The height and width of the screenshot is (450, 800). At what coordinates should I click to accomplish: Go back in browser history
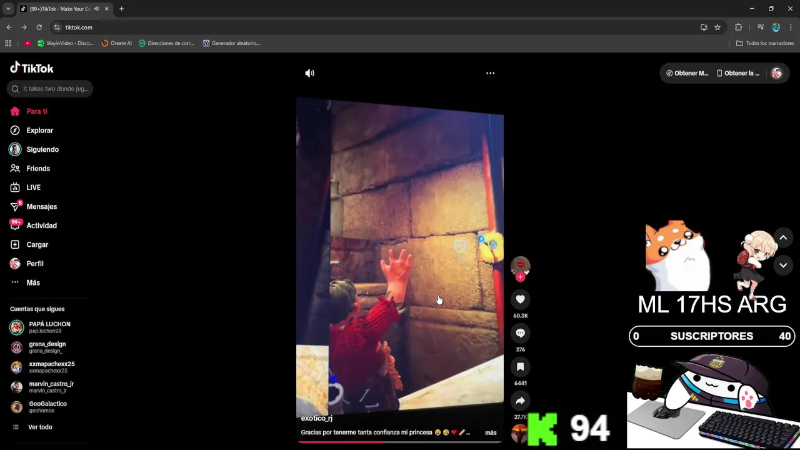pyautogui.click(x=9, y=27)
